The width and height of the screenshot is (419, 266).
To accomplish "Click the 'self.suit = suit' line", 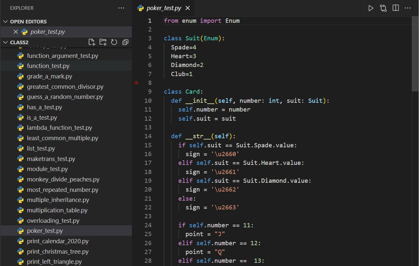I will click(x=207, y=119).
